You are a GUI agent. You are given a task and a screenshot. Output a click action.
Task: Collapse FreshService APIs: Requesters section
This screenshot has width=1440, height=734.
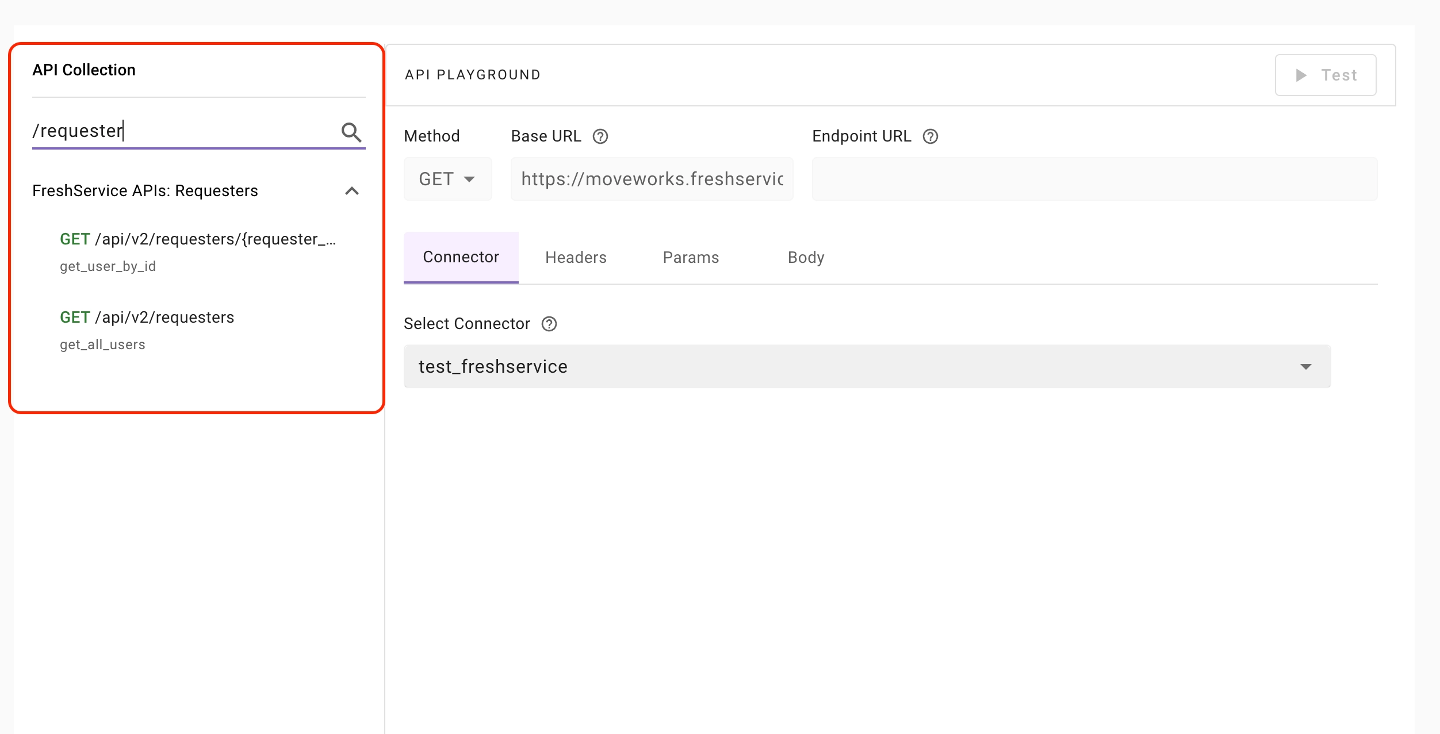(352, 191)
